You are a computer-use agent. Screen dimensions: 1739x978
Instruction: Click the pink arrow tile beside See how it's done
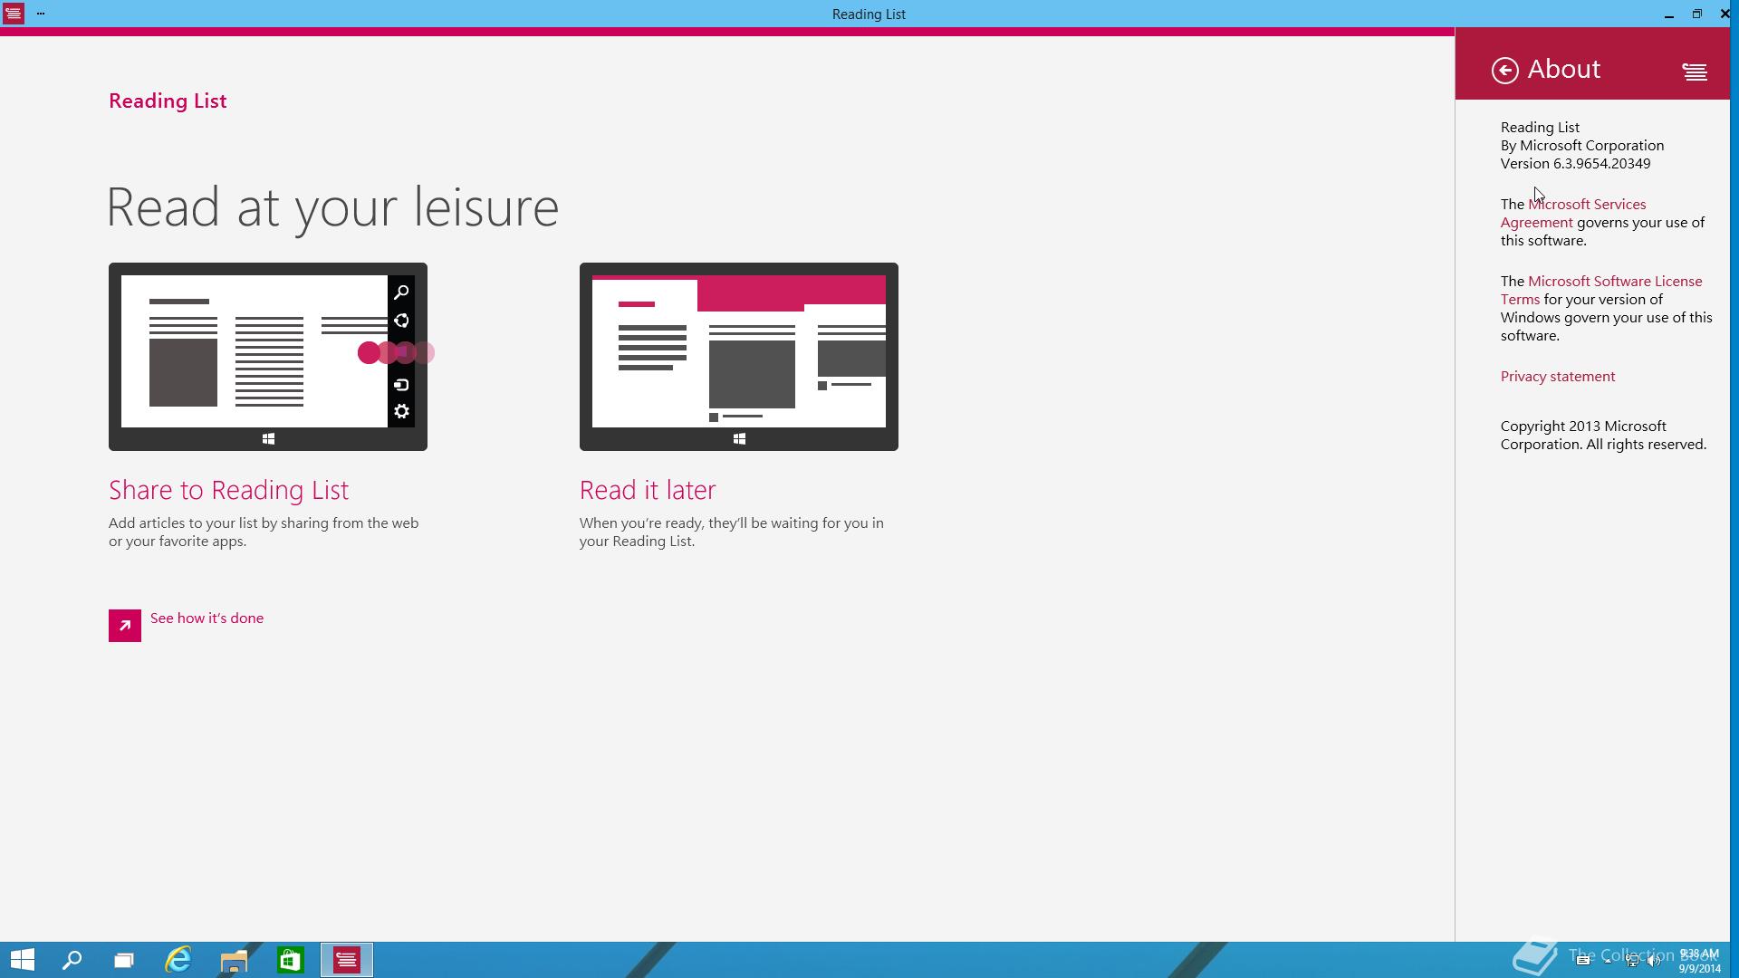pyautogui.click(x=125, y=626)
